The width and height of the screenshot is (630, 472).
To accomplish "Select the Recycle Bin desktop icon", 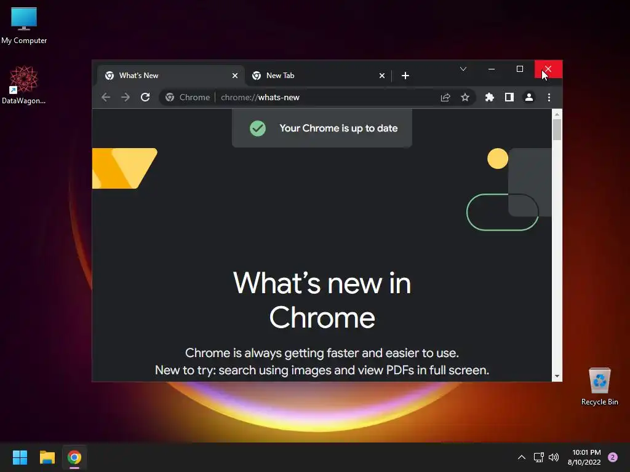I will tap(599, 387).
